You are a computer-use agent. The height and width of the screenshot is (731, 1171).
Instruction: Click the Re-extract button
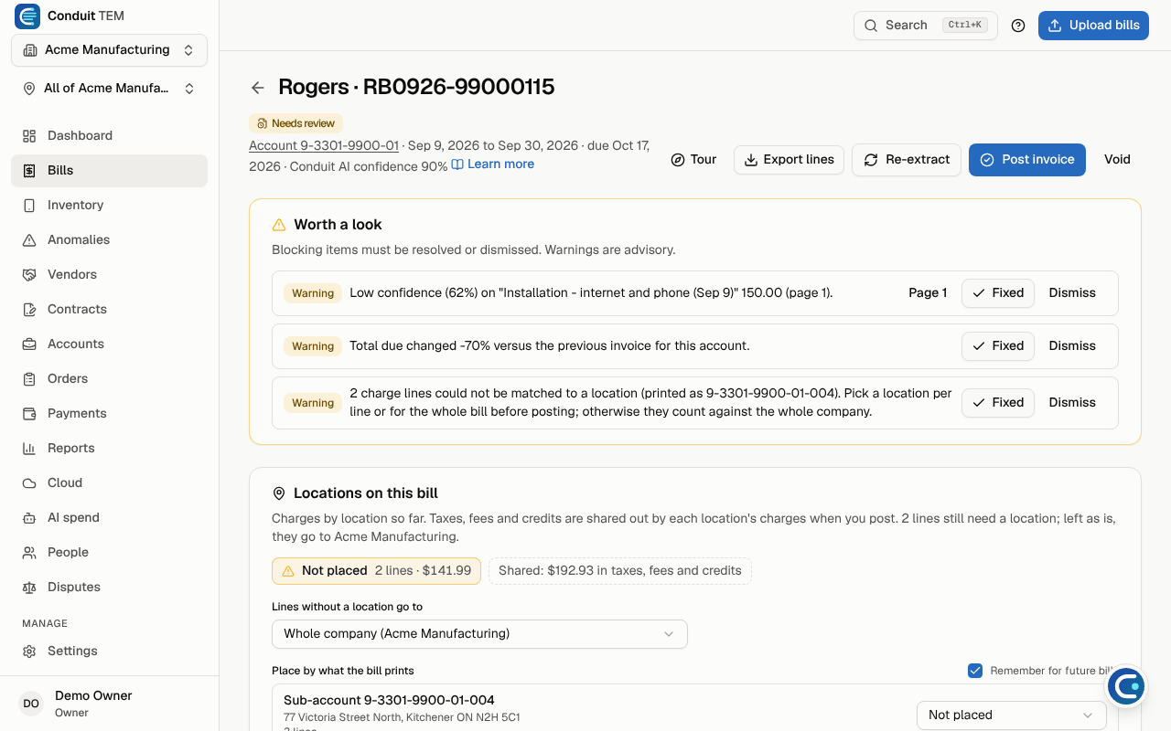pos(907,159)
